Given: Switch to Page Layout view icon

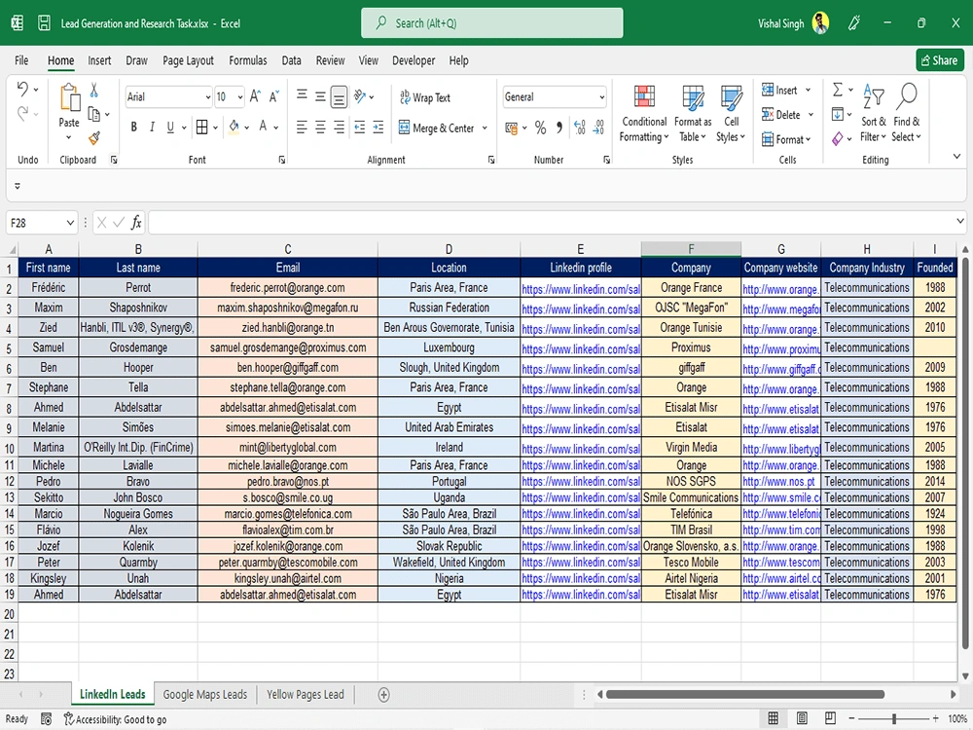Looking at the screenshot, I should [x=802, y=719].
